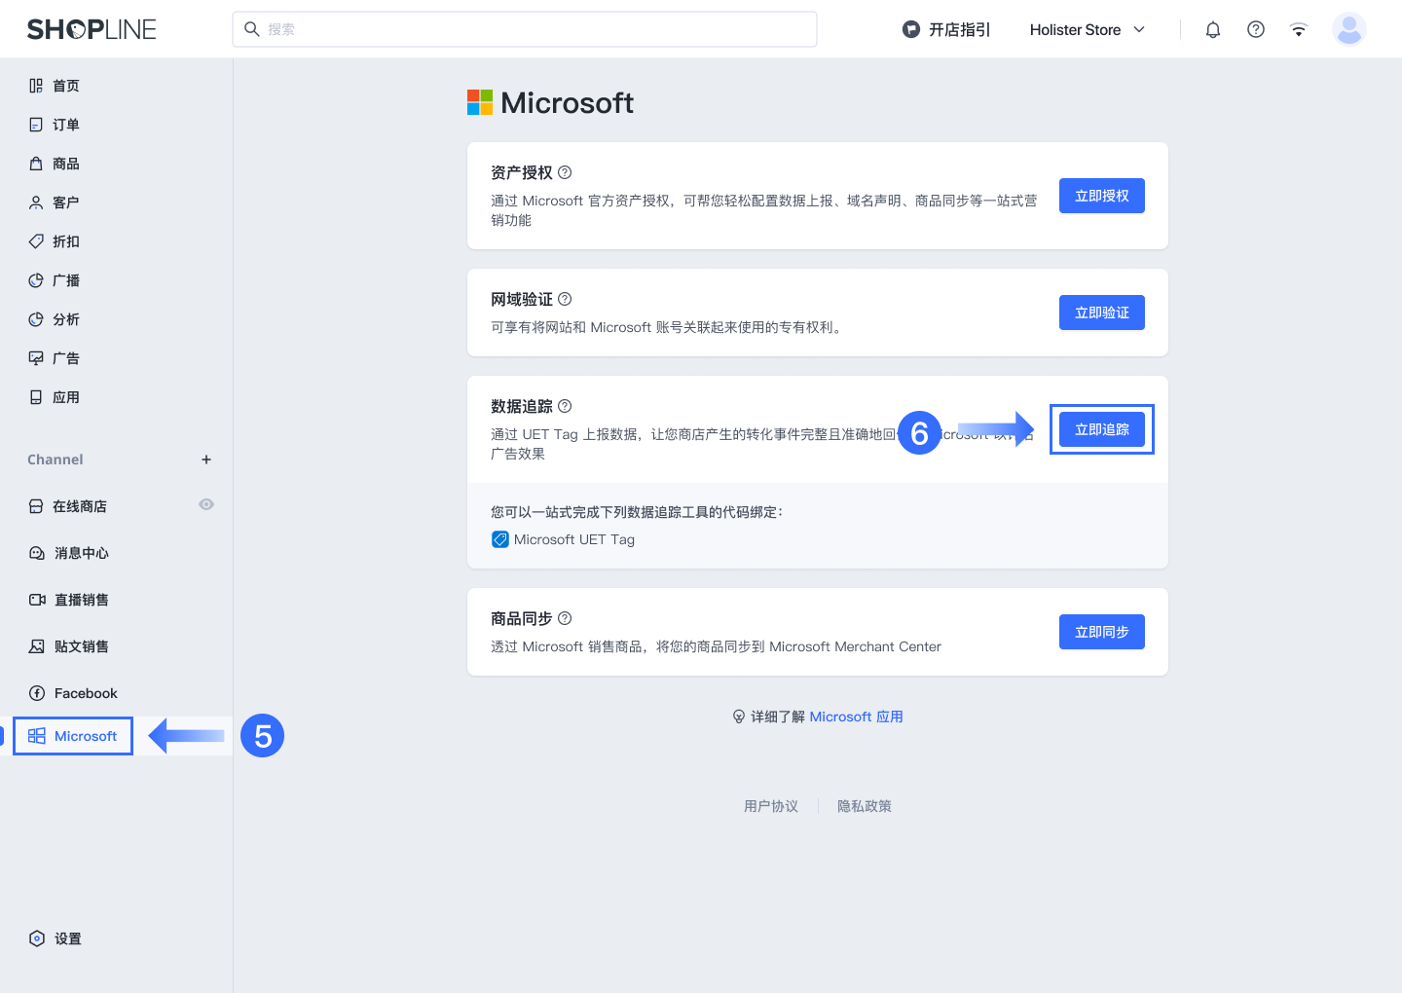Image resolution: width=1402 pixels, height=993 pixels.
Task: Open the user avatar menu
Action: 1349,29
